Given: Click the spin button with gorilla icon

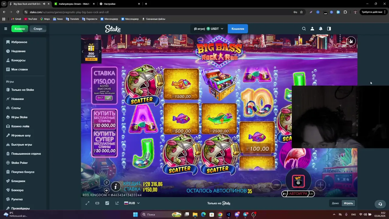Looking at the screenshot, I should click(298, 181).
